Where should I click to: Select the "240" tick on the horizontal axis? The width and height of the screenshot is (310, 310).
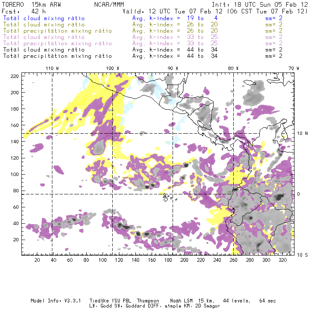tap(217, 260)
